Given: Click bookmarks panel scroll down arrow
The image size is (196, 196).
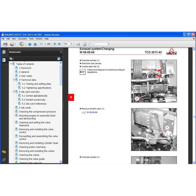Looking at the screenshot, I should pos(61,162).
